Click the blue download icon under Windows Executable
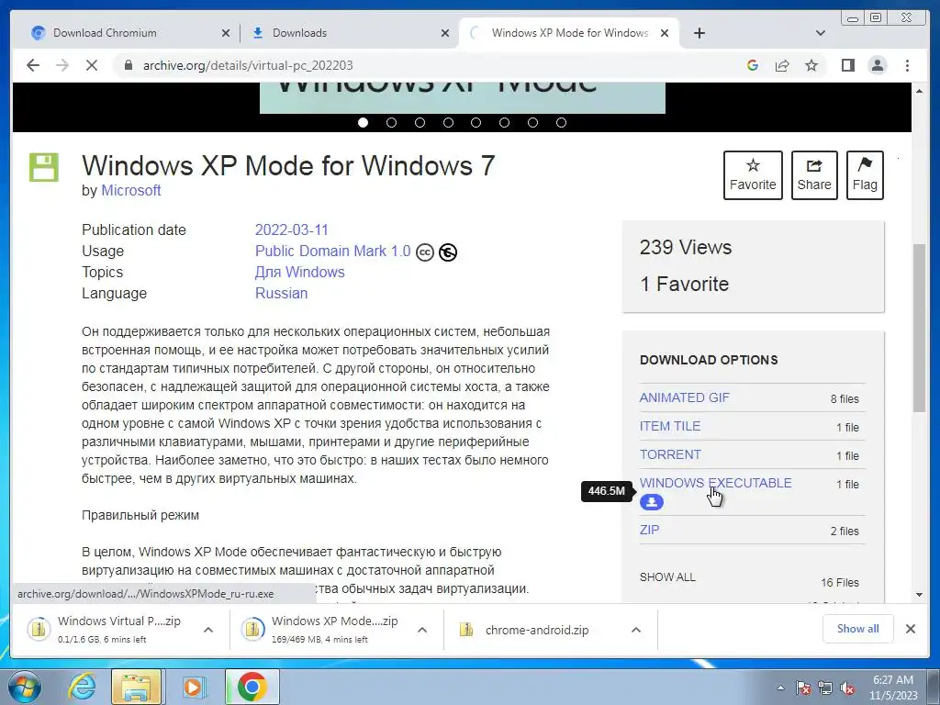 652,502
